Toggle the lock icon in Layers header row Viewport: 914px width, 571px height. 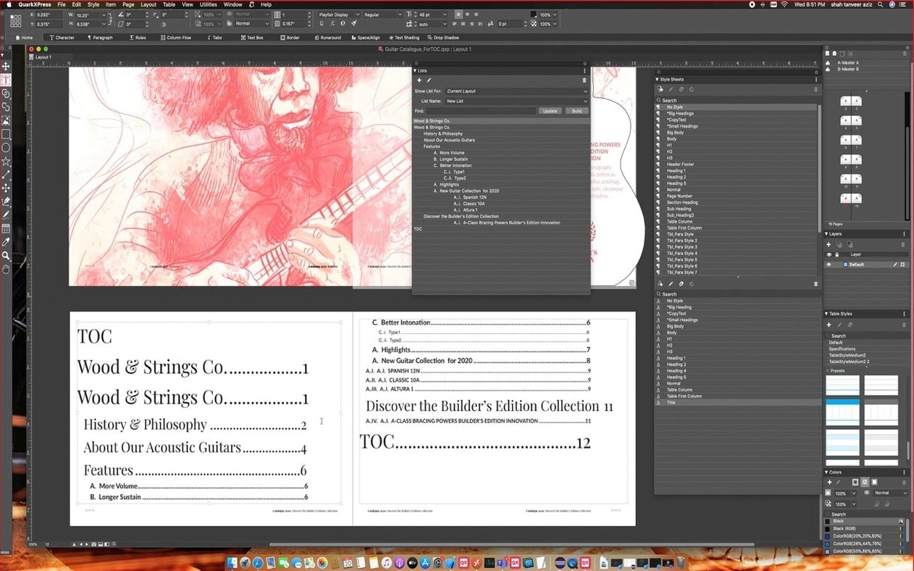(x=837, y=254)
